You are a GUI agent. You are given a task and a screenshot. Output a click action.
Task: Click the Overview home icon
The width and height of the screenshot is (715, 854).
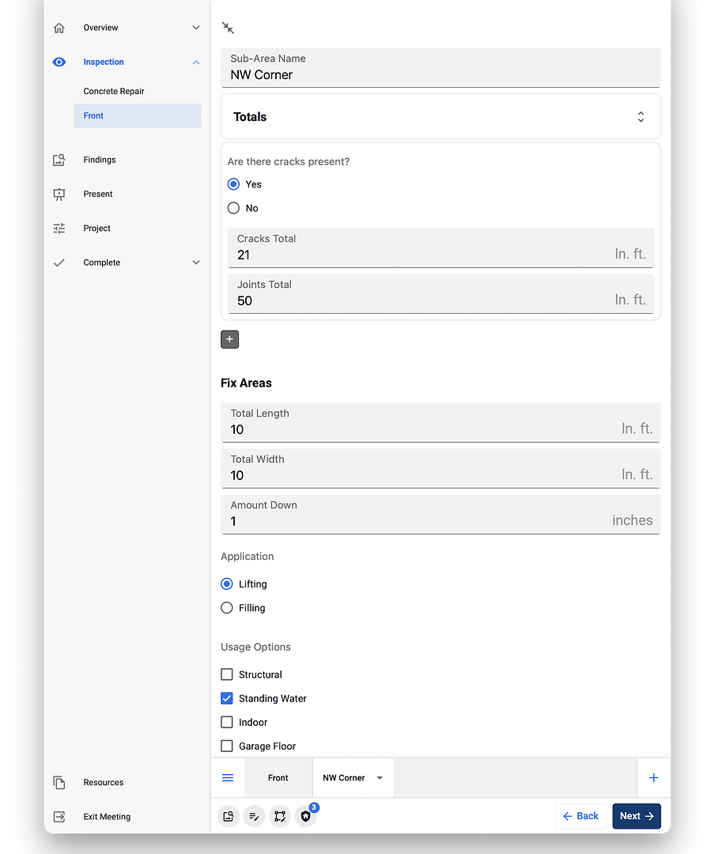(x=59, y=28)
